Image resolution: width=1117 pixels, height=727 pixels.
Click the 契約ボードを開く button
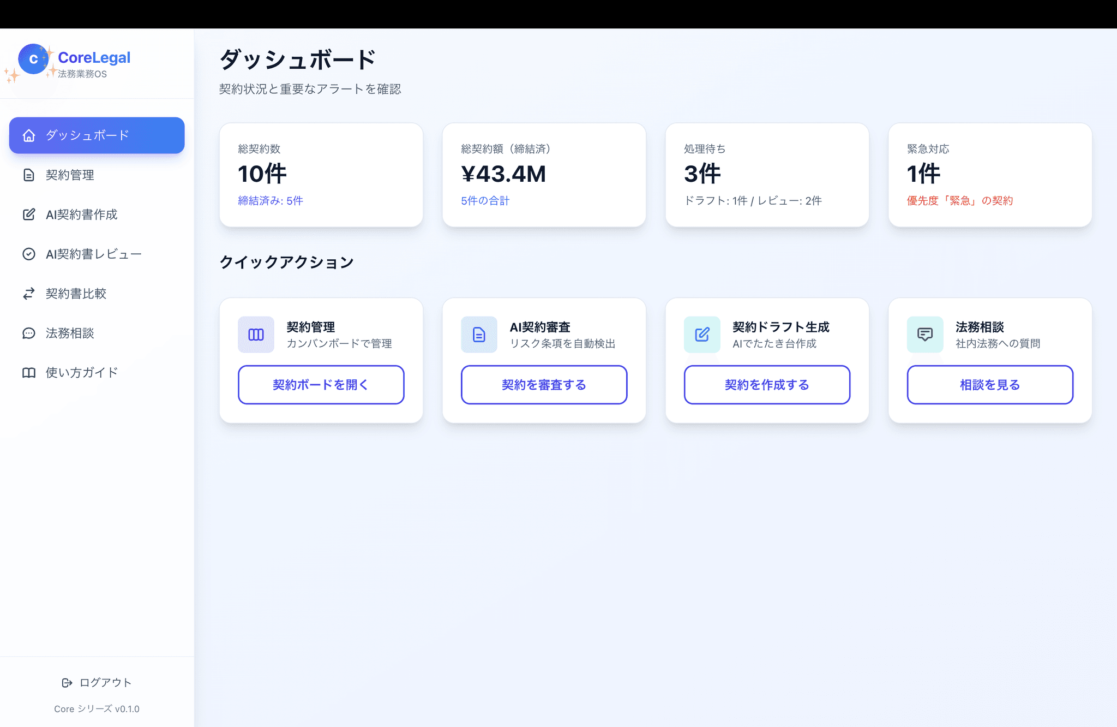coord(320,385)
